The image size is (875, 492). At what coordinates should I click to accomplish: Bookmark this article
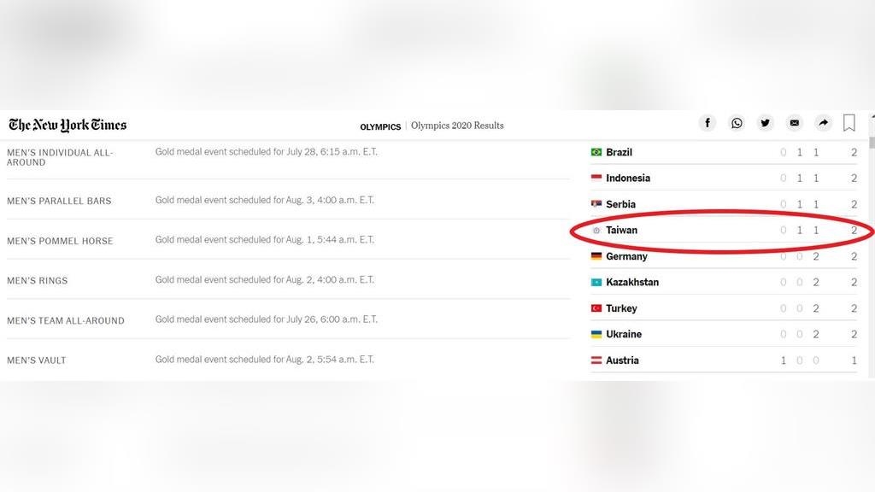(849, 123)
